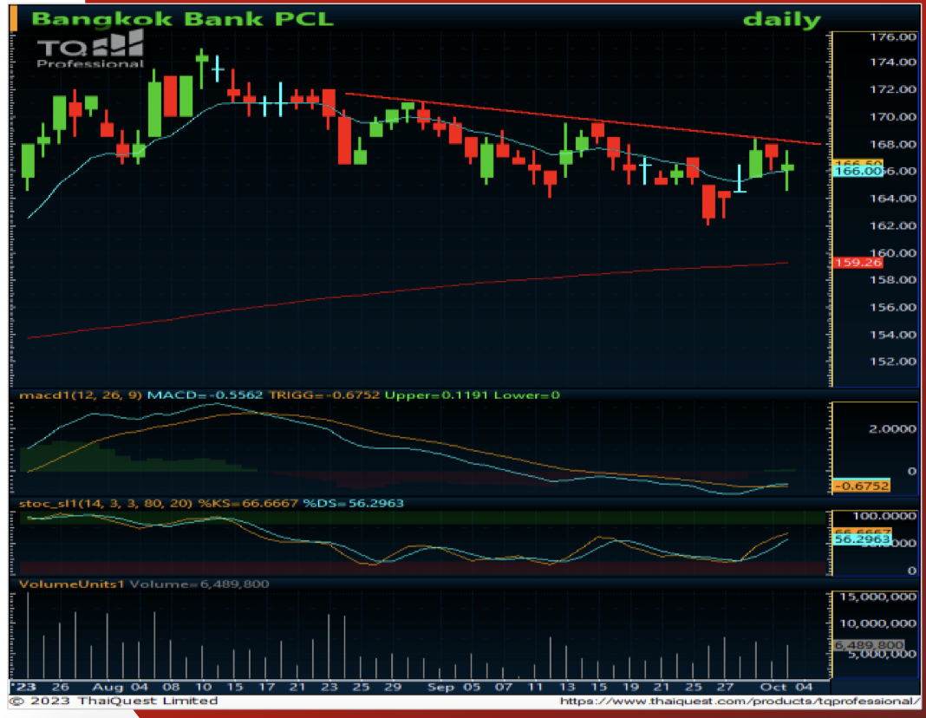
Task: Click the 172.00 price axis label
Action: point(892,89)
